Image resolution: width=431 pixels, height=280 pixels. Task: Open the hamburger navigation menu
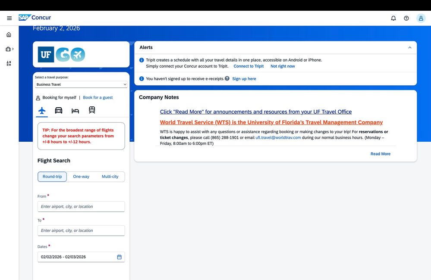(x=9, y=18)
